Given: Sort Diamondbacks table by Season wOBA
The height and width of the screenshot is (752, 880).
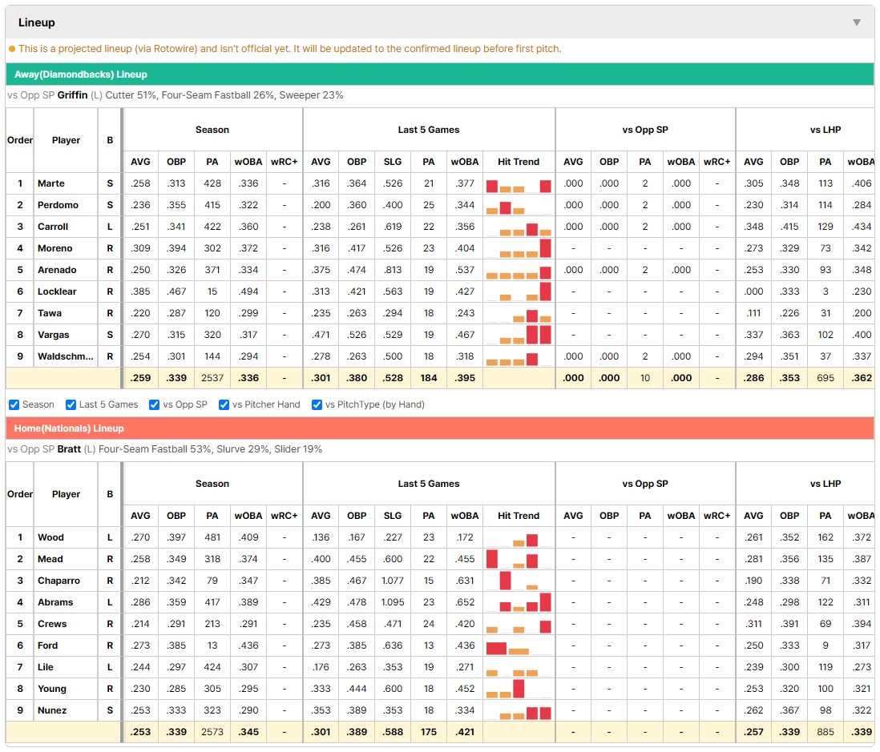Looking at the screenshot, I should (248, 162).
